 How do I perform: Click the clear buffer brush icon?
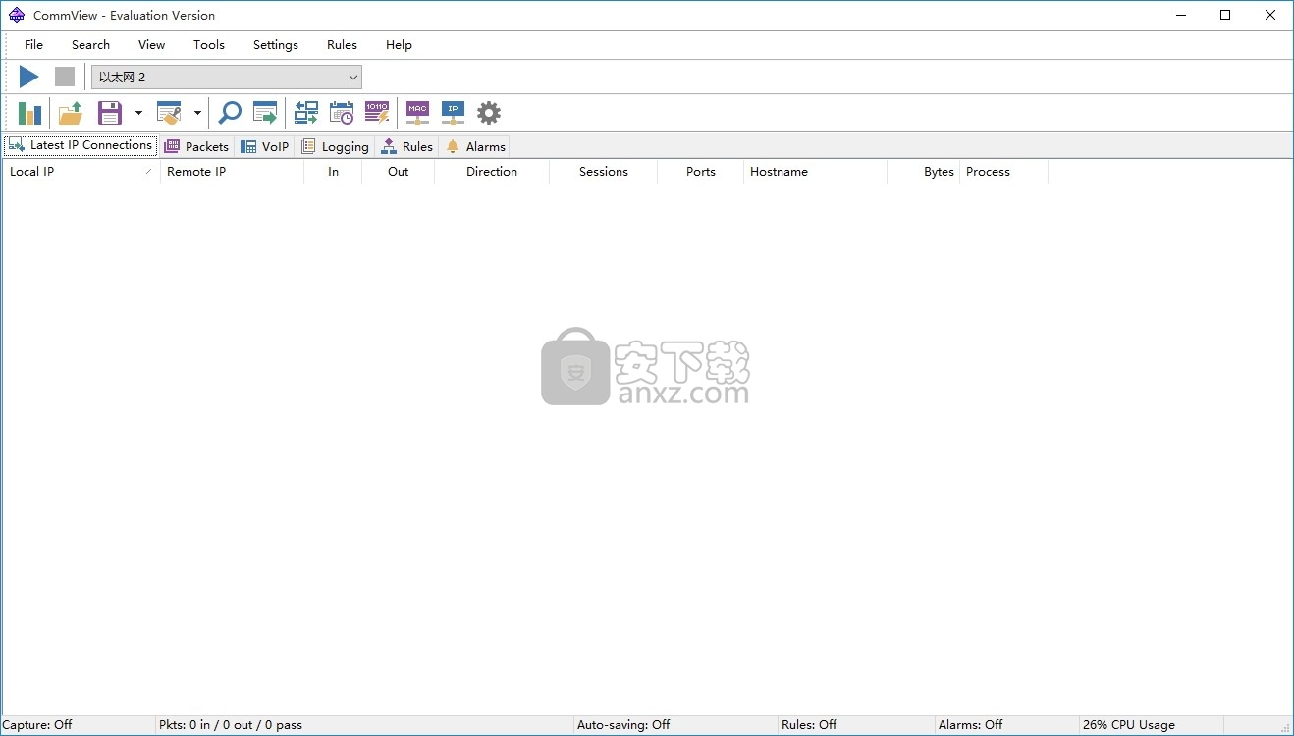pos(169,113)
